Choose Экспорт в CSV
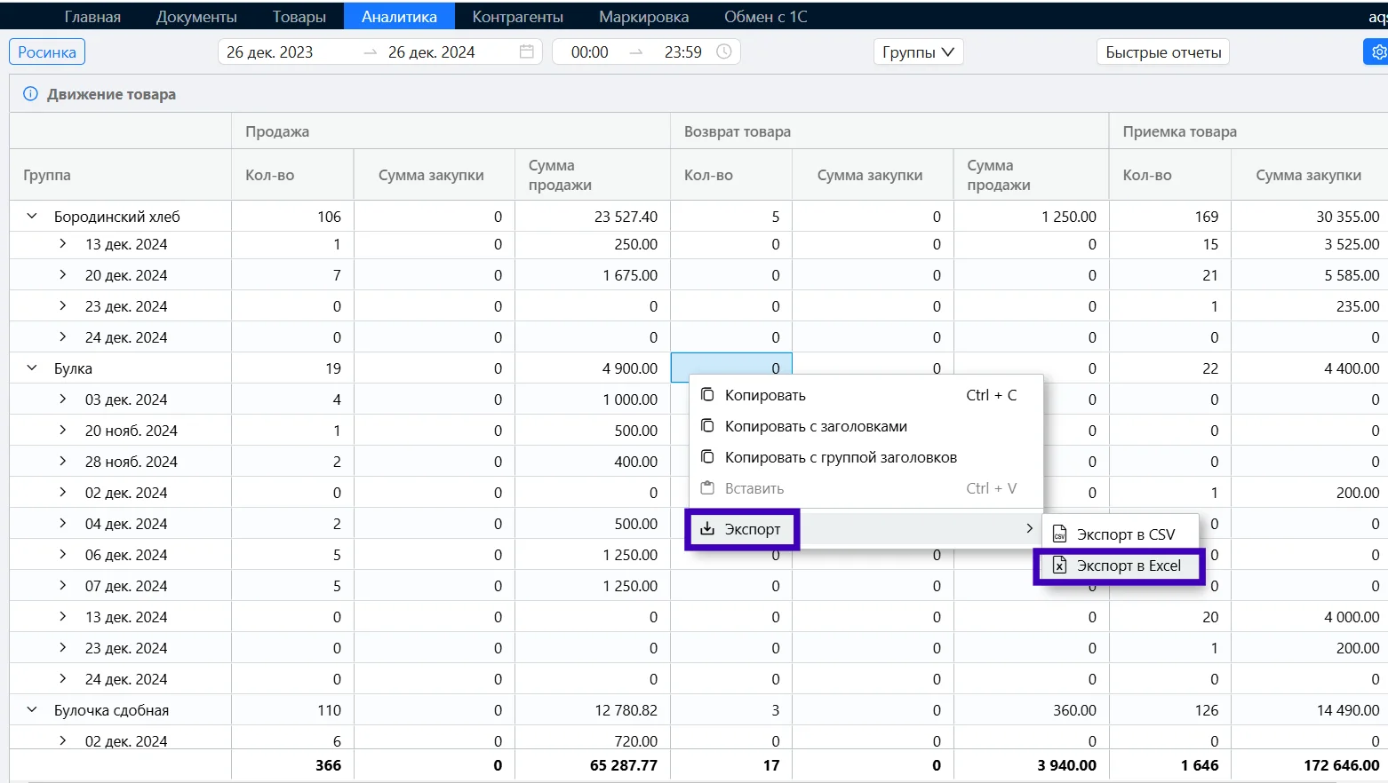This screenshot has height=783, width=1388. (x=1121, y=534)
